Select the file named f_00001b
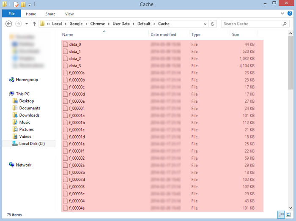 [77, 123]
